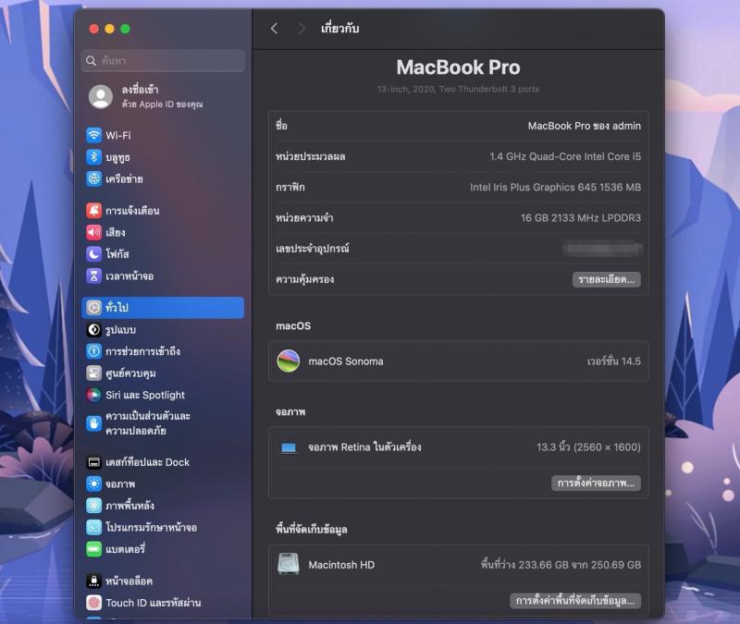The width and height of the screenshot is (740, 624).
Task: Open Touch ID และรหัสผ่าน settings
Action: 163,603
